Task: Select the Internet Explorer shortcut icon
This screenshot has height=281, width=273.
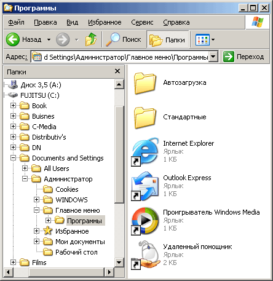Action: 145,152
